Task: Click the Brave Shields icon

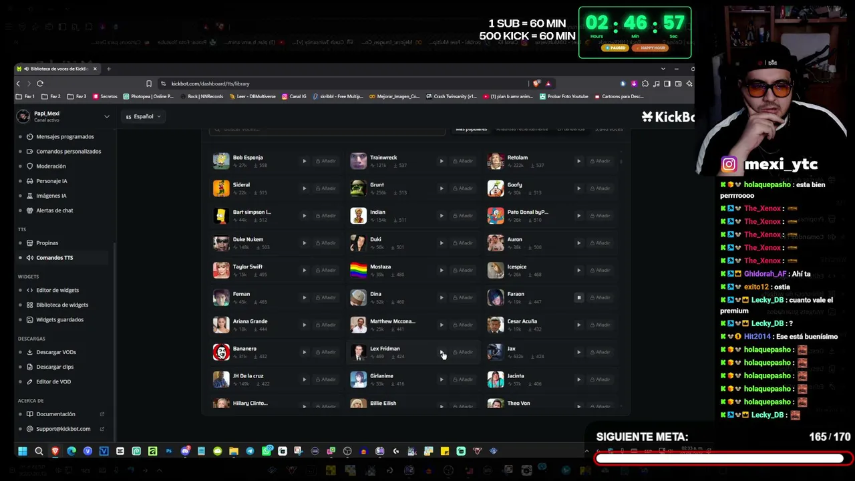Action: pyautogui.click(x=537, y=84)
